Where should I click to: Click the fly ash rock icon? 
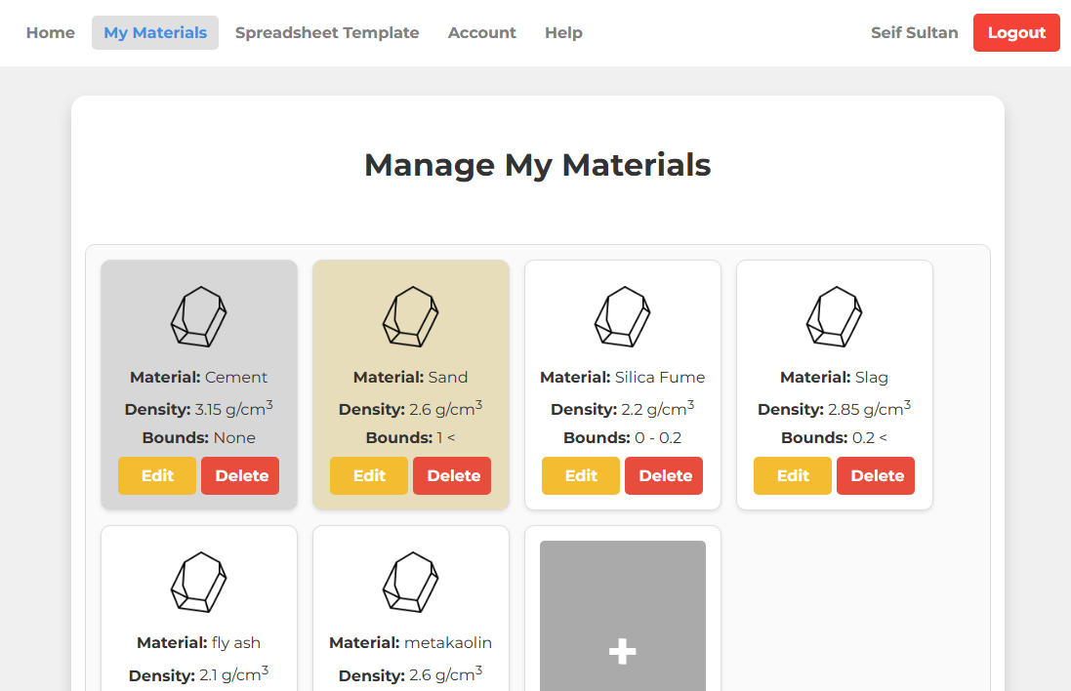point(199,583)
